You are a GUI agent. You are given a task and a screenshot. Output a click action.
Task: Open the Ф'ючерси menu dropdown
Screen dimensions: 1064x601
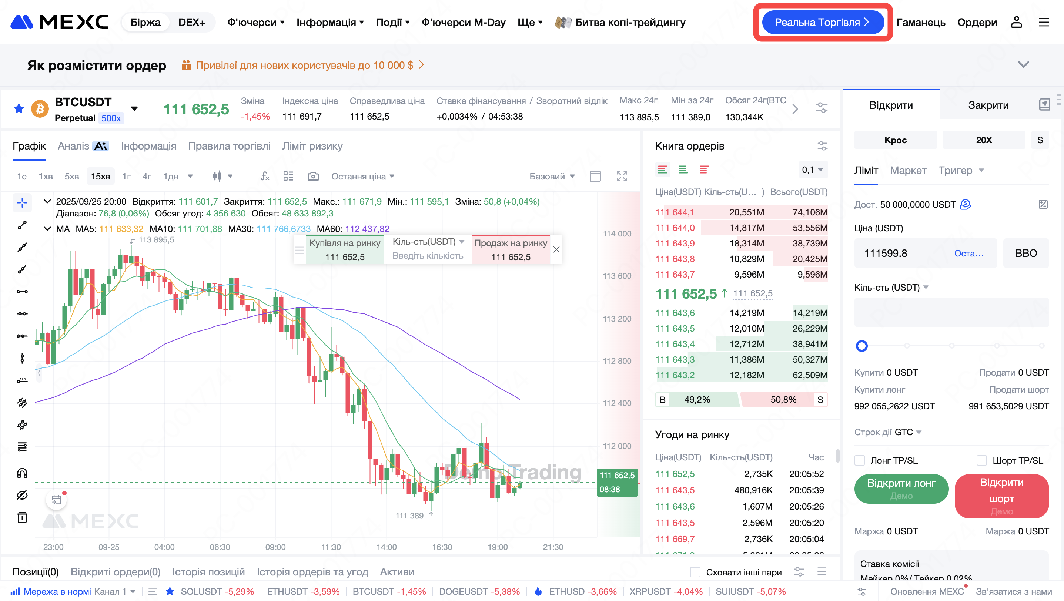click(256, 22)
